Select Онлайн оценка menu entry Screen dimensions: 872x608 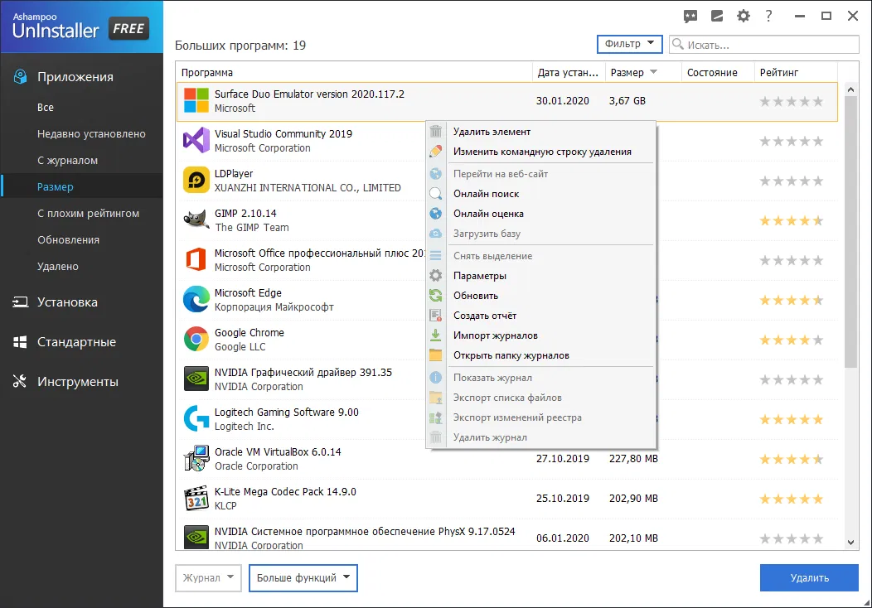pyautogui.click(x=488, y=214)
